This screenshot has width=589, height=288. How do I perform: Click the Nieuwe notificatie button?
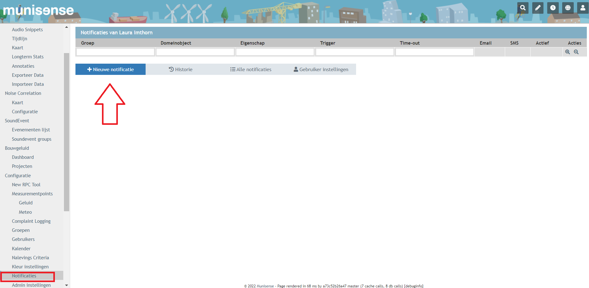[110, 69]
